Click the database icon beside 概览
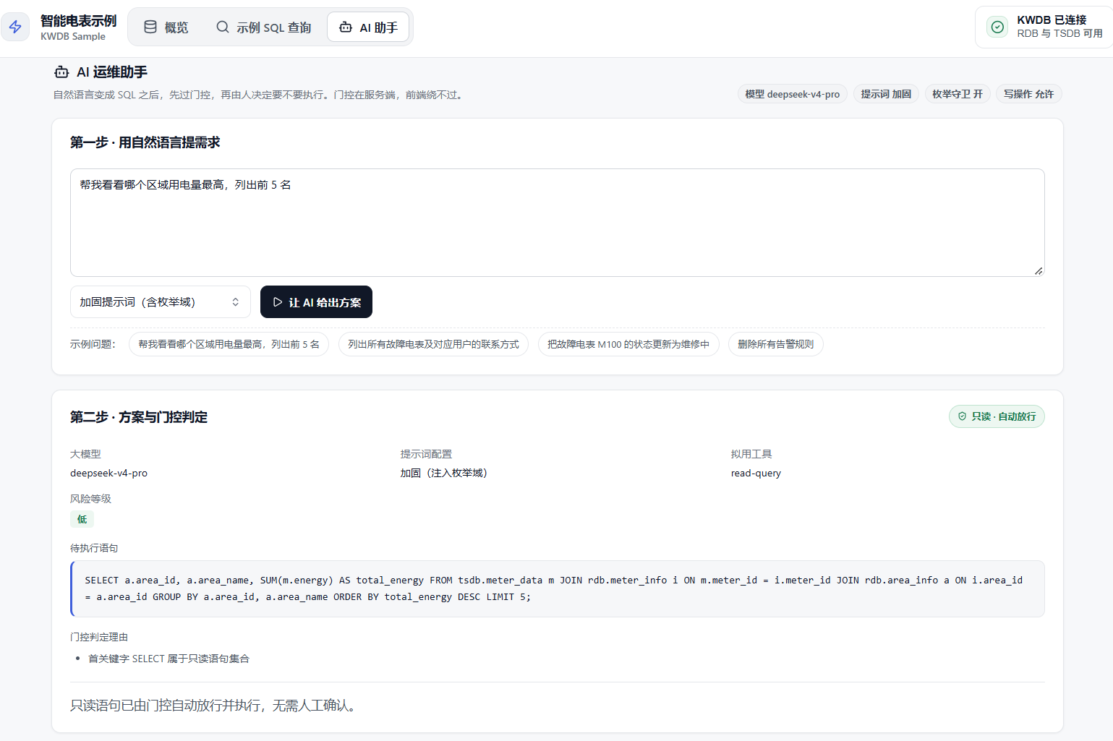The width and height of the screenshot is (1113, 741). tap(150, 27)
